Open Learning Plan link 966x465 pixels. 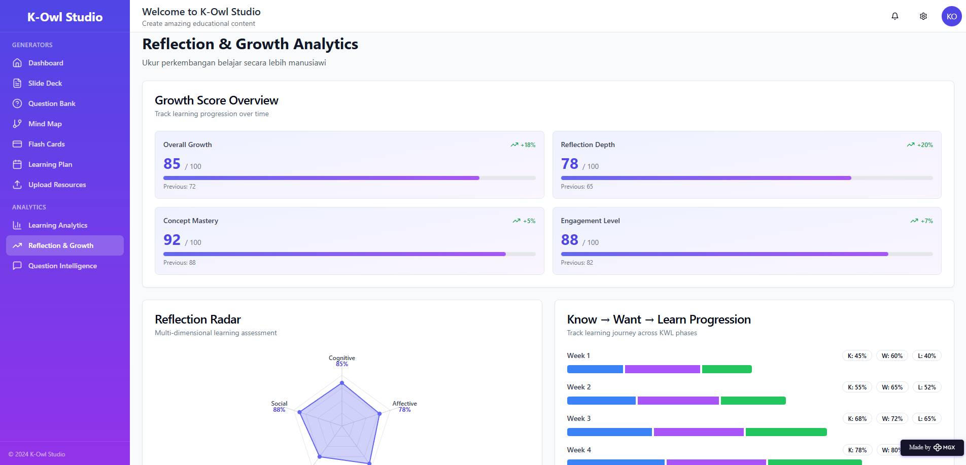[x=65, y=164]
